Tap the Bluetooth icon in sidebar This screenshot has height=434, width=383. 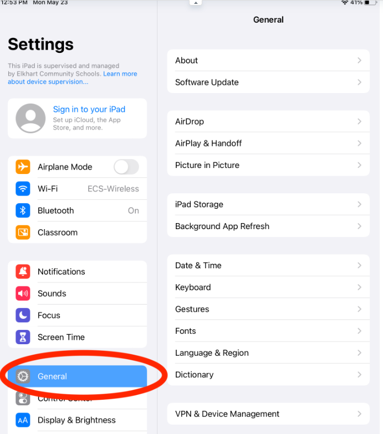click(23, 210)
